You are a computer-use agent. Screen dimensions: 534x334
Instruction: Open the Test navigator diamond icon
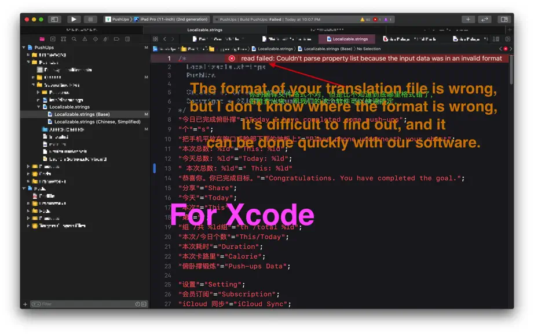pos(96,39)
